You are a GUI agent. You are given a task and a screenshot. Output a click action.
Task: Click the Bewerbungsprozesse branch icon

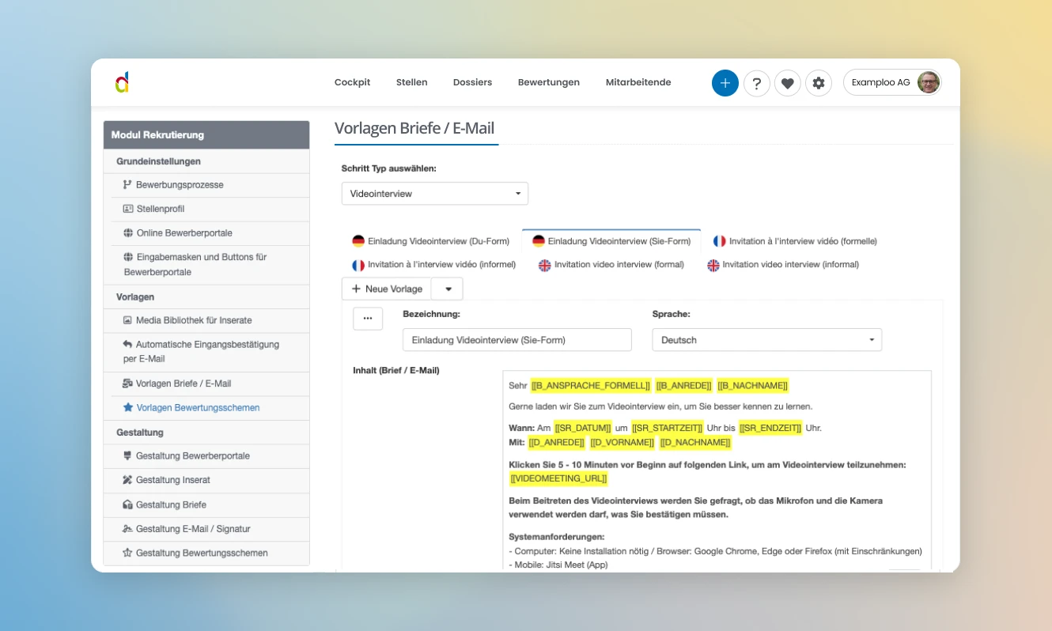point(128,184)
